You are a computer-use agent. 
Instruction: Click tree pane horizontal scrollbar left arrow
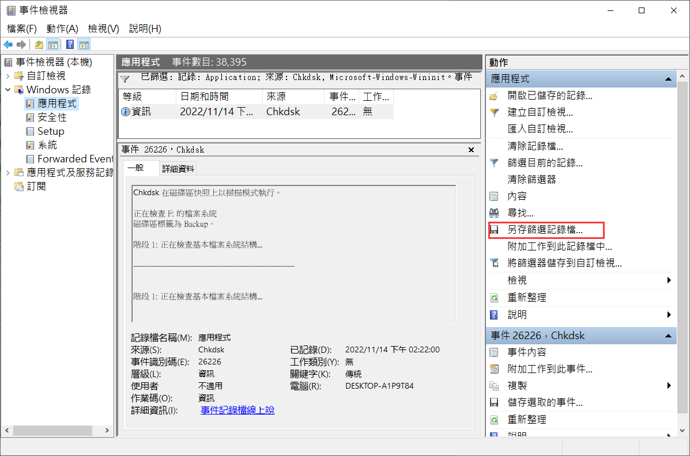[6, 430]
